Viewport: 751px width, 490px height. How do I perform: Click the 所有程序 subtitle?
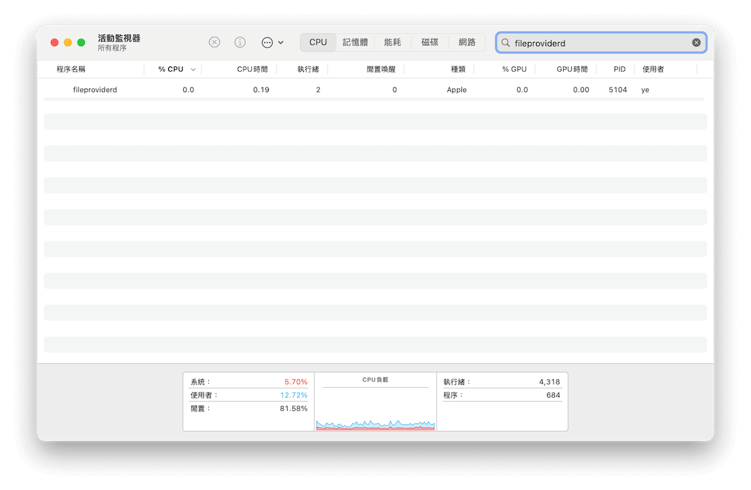point(112,48)
